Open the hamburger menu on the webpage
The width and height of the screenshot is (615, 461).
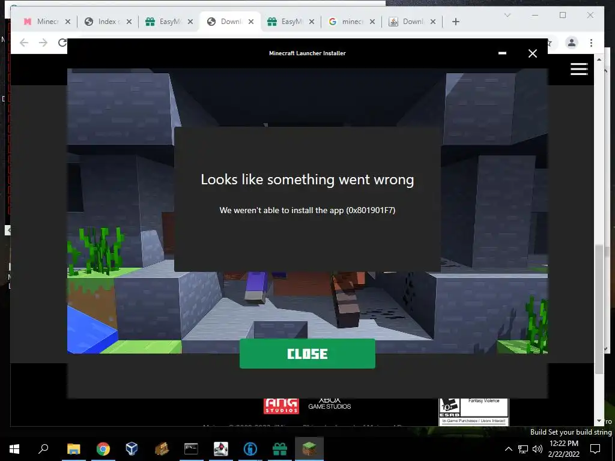pos(579,69)
